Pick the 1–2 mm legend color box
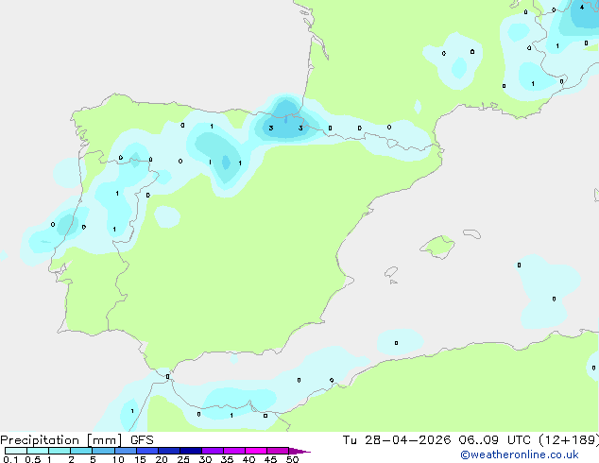This screenshot has width=599, height=463. pyautogui.click(x=60, y=451)
